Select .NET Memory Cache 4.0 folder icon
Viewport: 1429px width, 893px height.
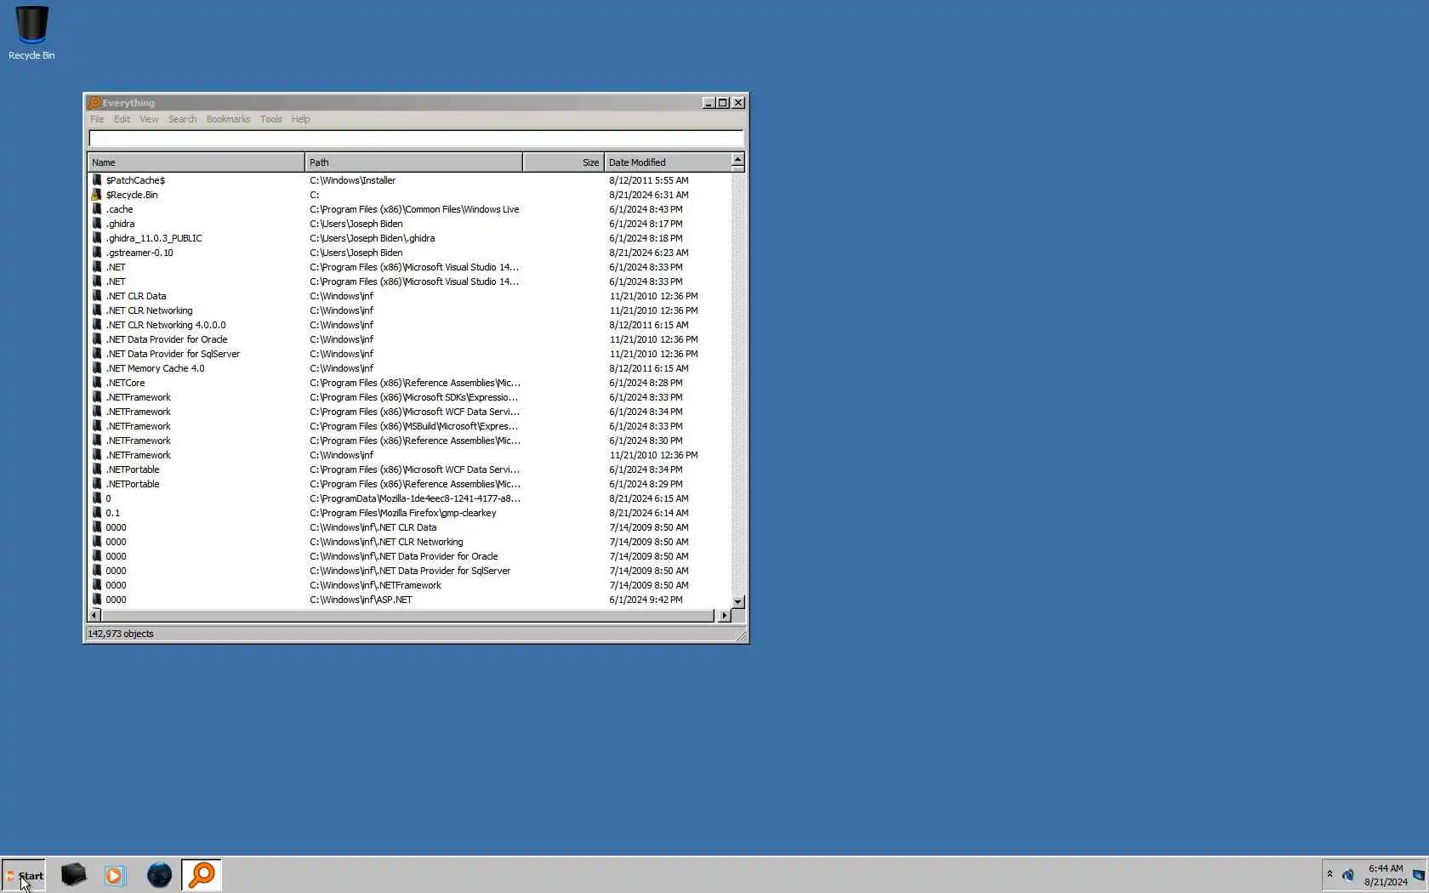tap(97, 368)
